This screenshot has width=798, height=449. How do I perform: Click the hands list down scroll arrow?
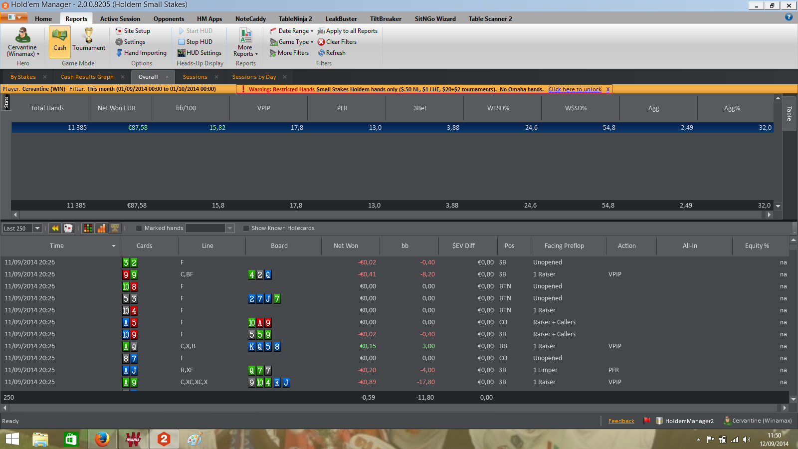click(x=793, y=399)
